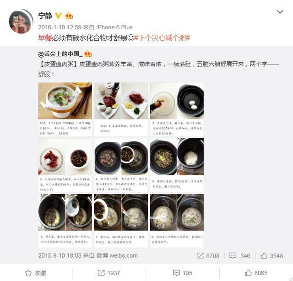Open hashtag #下个决心减个肥#
The height and width of the screenshot is (281, 293).
(162, 38)
